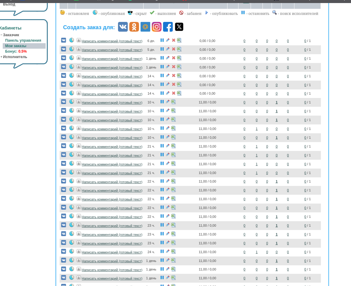The height and width of the screenshot is (286, 351).
Task: Export the 24 ч. order to Excel
Action: point(173,251)
